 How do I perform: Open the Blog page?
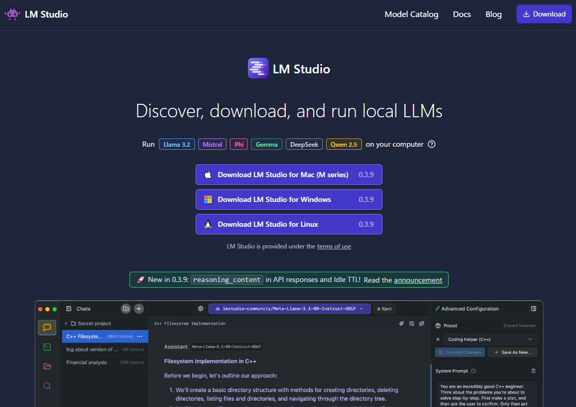(x=493, y=14)
